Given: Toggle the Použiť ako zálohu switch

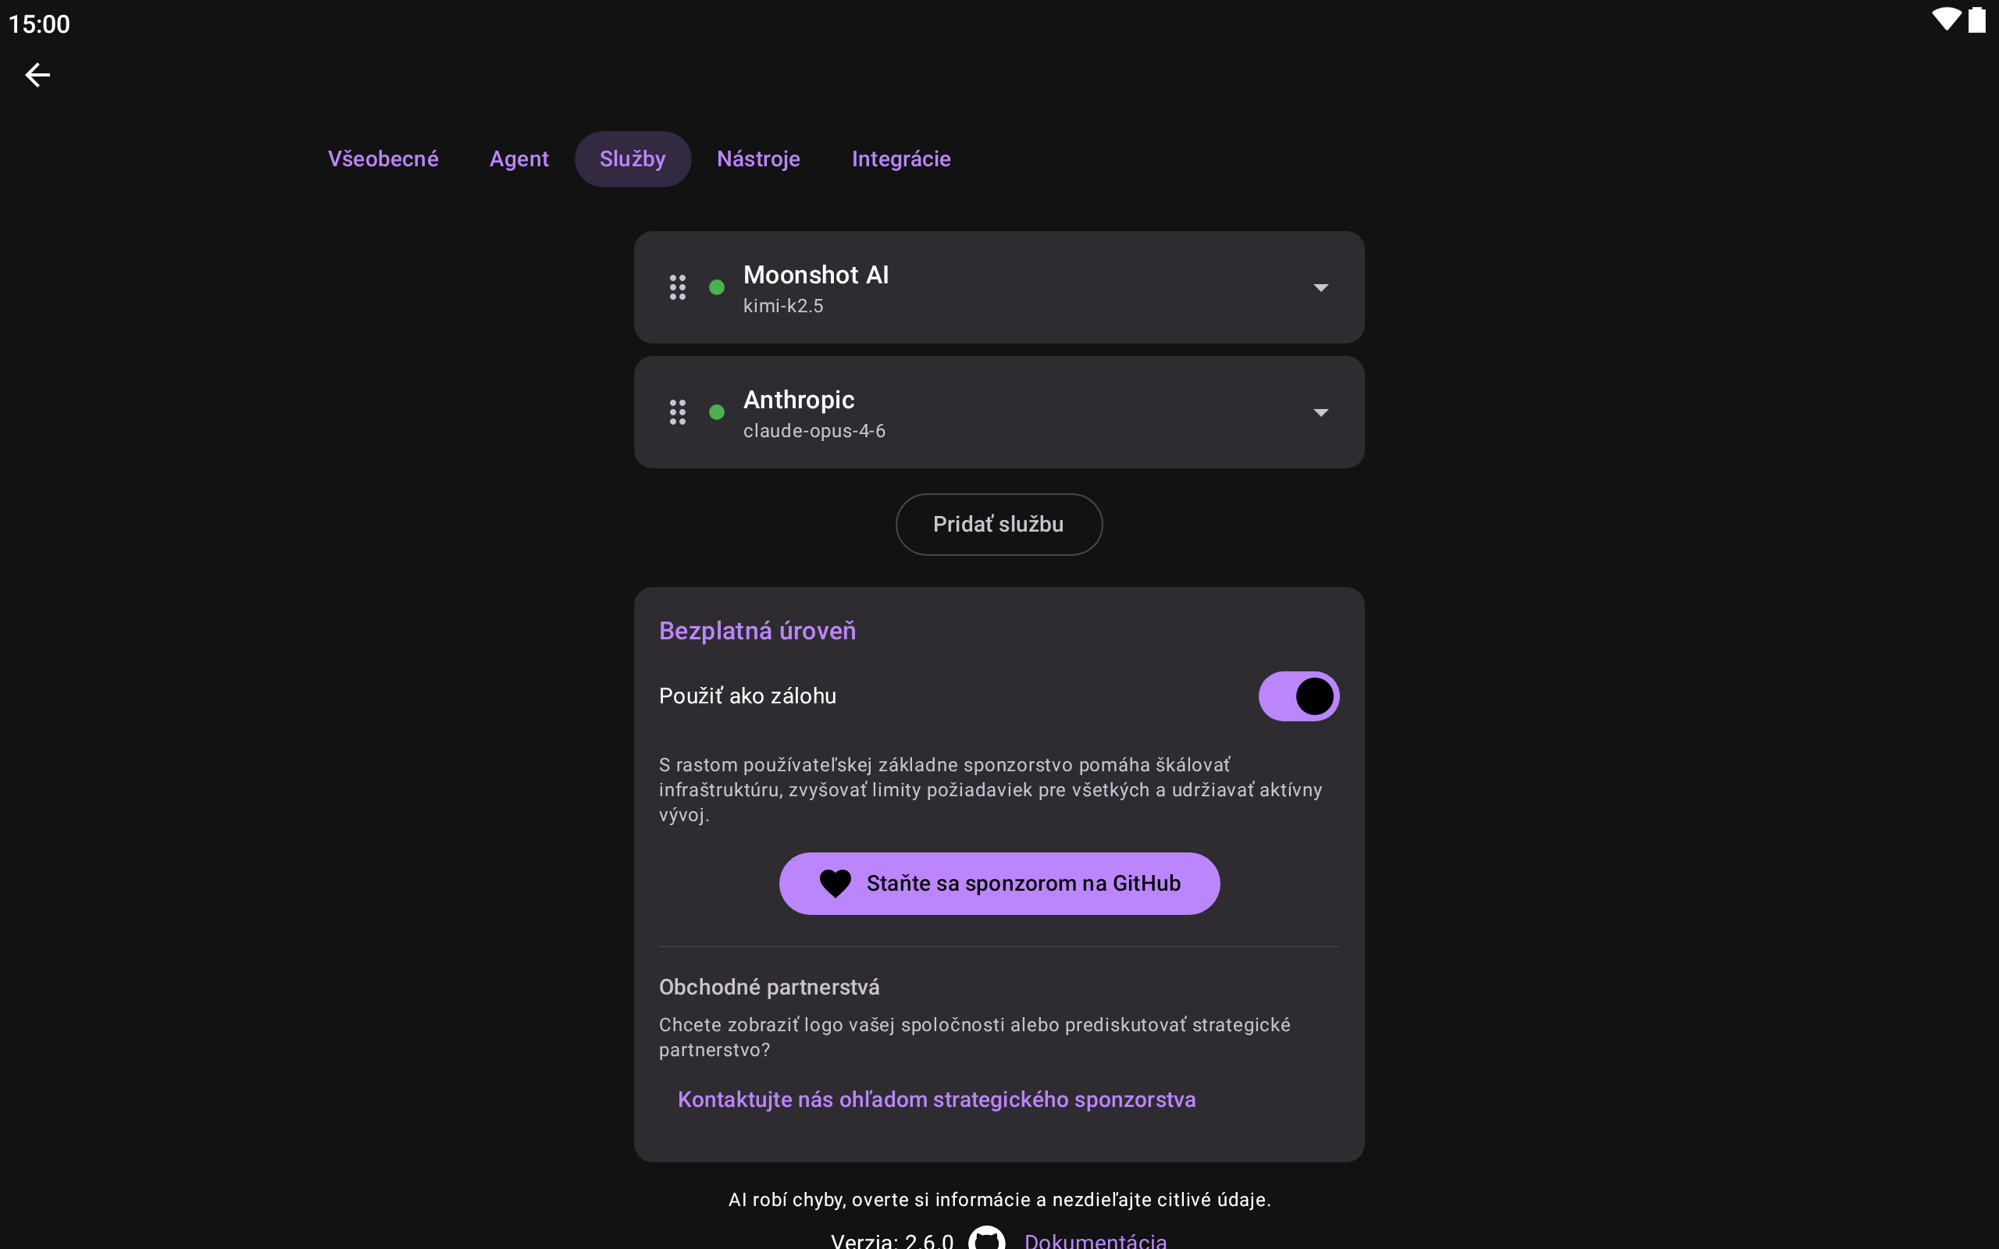Looking at the screenshot, I should [1299, 696].
